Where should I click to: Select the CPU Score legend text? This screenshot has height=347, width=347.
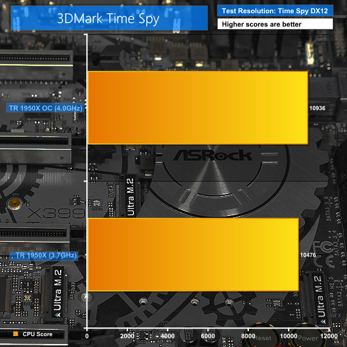(38, 334)
